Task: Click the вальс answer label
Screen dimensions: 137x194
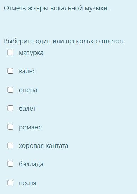Action: tap(27, 71)
